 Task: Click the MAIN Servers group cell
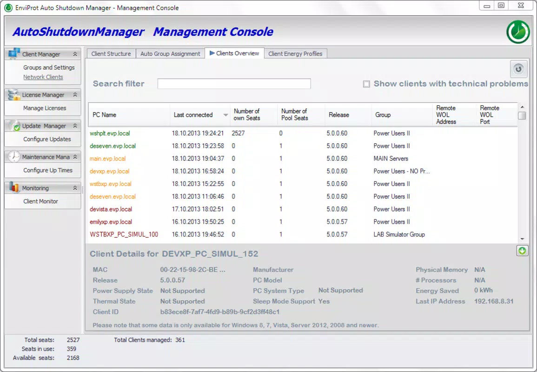pos(391,159)
